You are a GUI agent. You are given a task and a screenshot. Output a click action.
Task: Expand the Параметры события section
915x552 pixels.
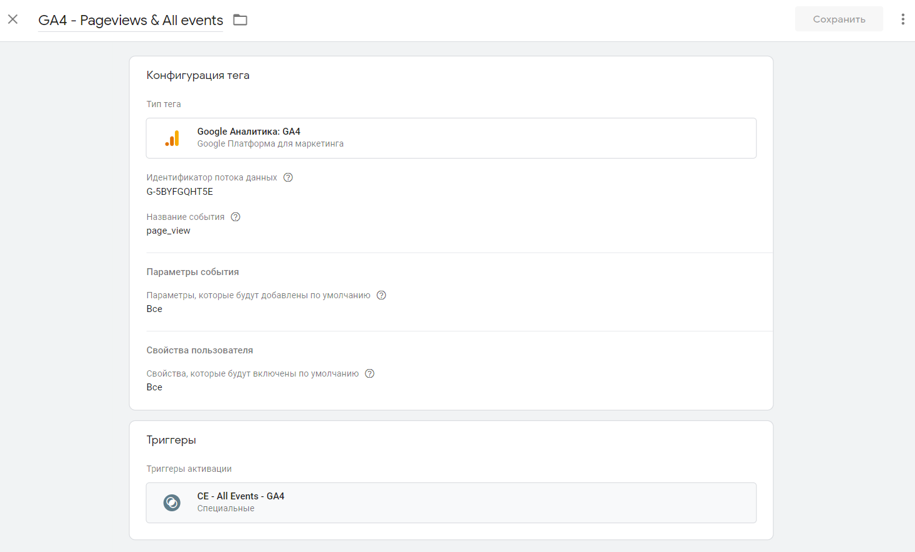click(x=193, y=272)
